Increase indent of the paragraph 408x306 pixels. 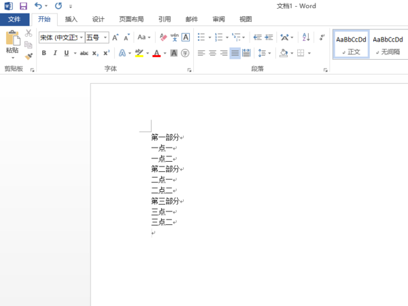(x=270, y=37)
